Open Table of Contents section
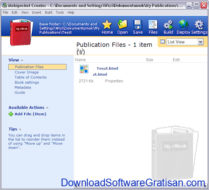This screenshot has width=209, height=190. click(30, 78)
